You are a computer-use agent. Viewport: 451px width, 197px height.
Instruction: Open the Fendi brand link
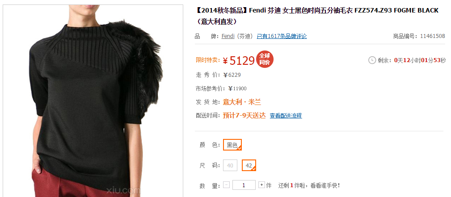(x=228, y=36)
